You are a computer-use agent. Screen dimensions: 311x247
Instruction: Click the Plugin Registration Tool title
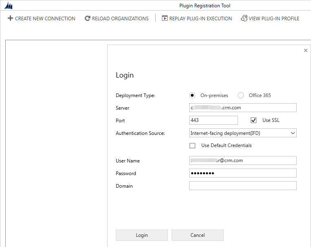205,6
